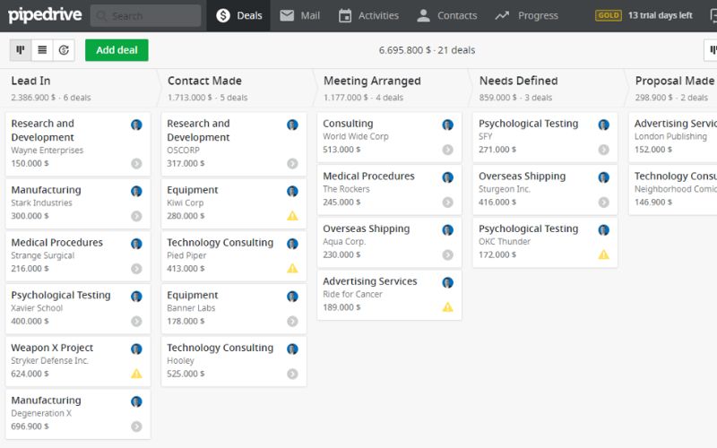This screenshot has height=448, width=717.
Task: Switch to list view icon
Action: (x=42, y=50)
